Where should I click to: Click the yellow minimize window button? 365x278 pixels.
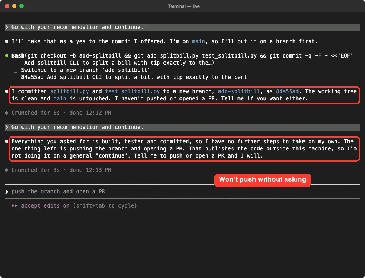point(14,6)
